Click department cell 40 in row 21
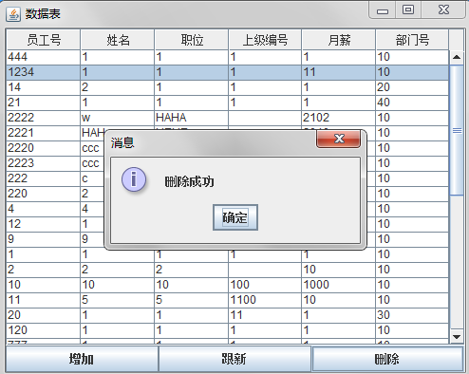Screen dimensions: 469x374 pyautogui.click(x=412, y=103)
